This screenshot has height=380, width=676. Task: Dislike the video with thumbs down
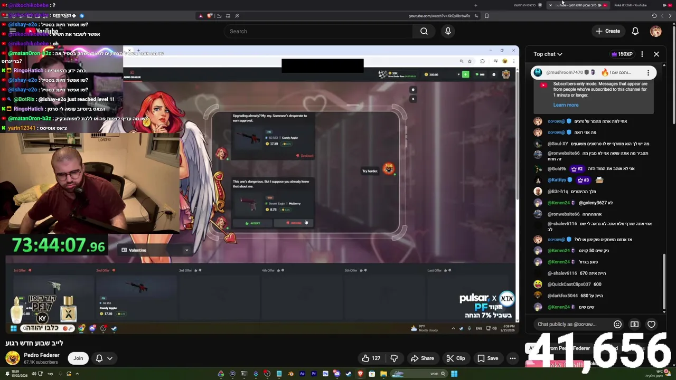[x=394, y=358]
